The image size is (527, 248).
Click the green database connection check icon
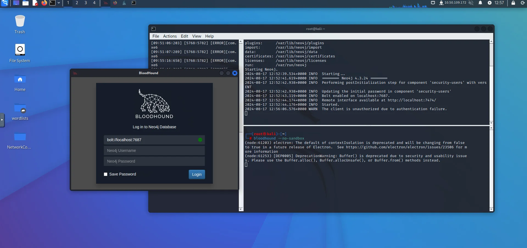click(x=200, y=140)
